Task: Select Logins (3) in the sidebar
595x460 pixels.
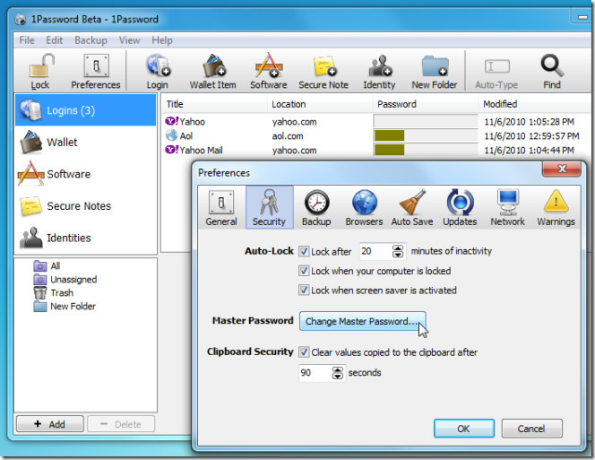Action: 86,110
